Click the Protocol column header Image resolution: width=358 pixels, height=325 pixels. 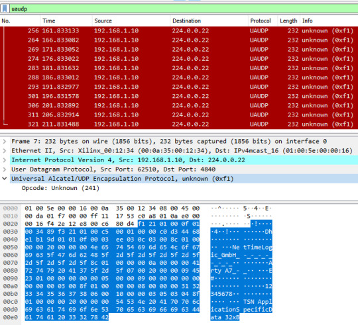tap(263, 21)
